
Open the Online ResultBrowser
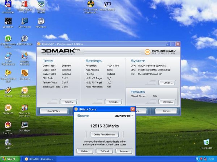point(105,135)
